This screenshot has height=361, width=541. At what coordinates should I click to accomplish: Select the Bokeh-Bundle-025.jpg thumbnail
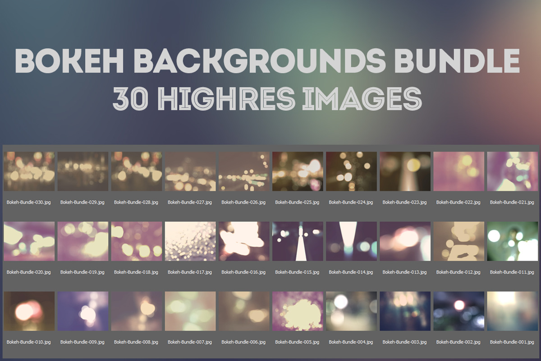point(298,171)
